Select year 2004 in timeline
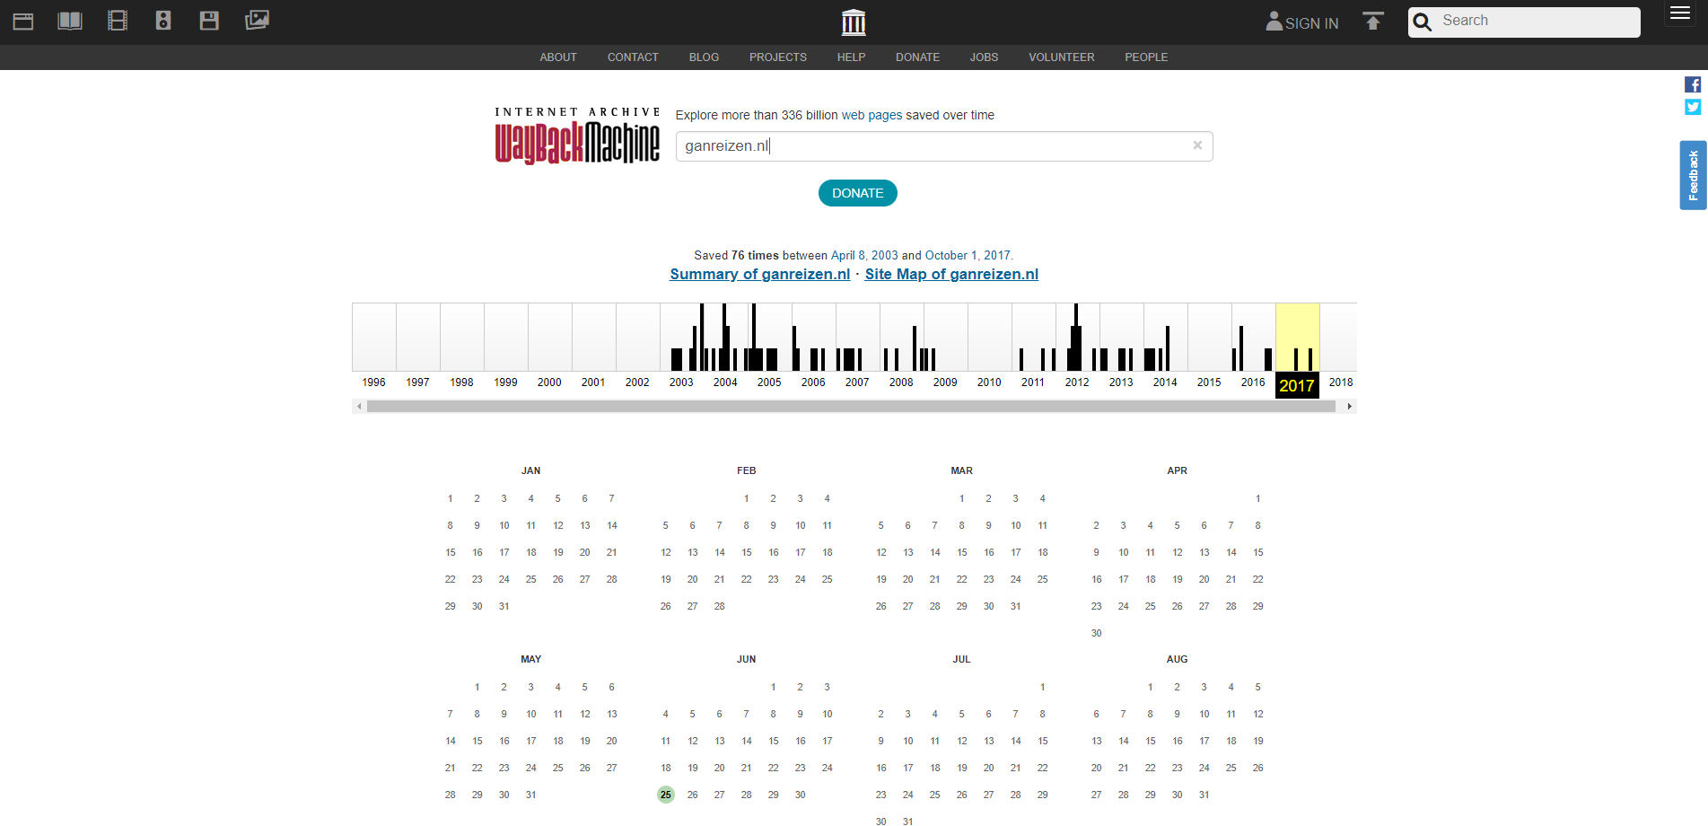 point(725,382)
